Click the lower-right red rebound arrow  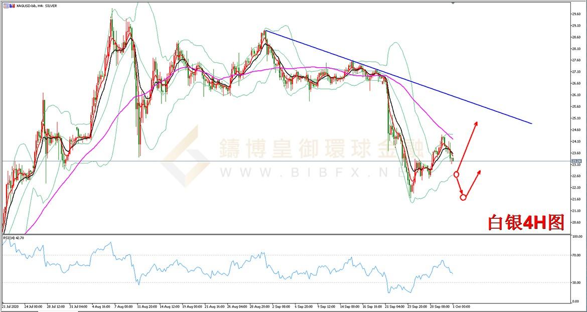pos(473,183)
